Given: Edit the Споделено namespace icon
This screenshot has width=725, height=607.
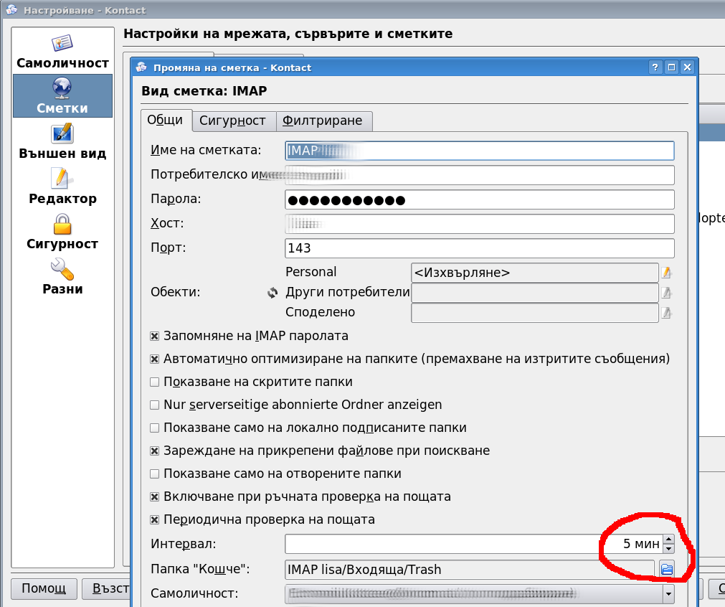Looking at the screenshot, I should pos(665,313).
